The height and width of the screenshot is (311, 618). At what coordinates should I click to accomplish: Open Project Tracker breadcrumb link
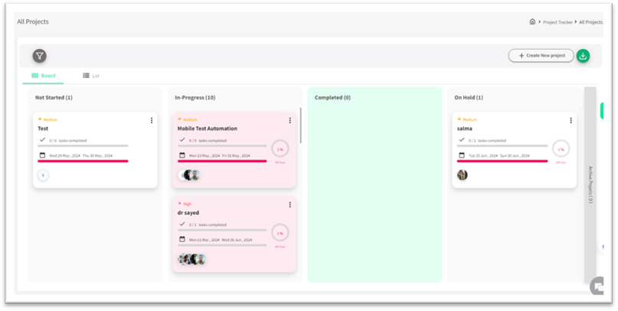(x=558, y=22)
